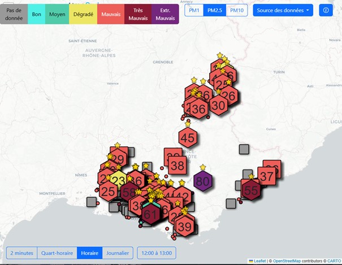Select the hexagon marker showing 39

point(185,227)
